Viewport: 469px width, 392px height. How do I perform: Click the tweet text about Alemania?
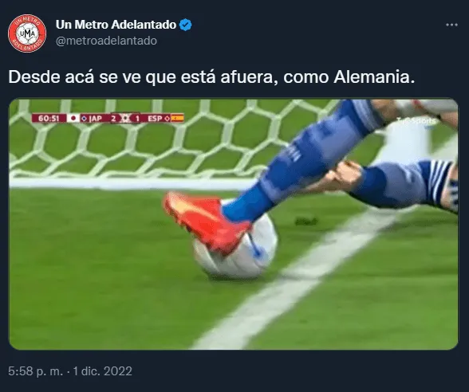(211, 77)
